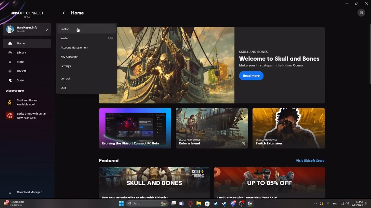Show hidden system tray icons
The width and height of the screenshot is (371, 208).
pyautogui.click(x=315, y=203)
